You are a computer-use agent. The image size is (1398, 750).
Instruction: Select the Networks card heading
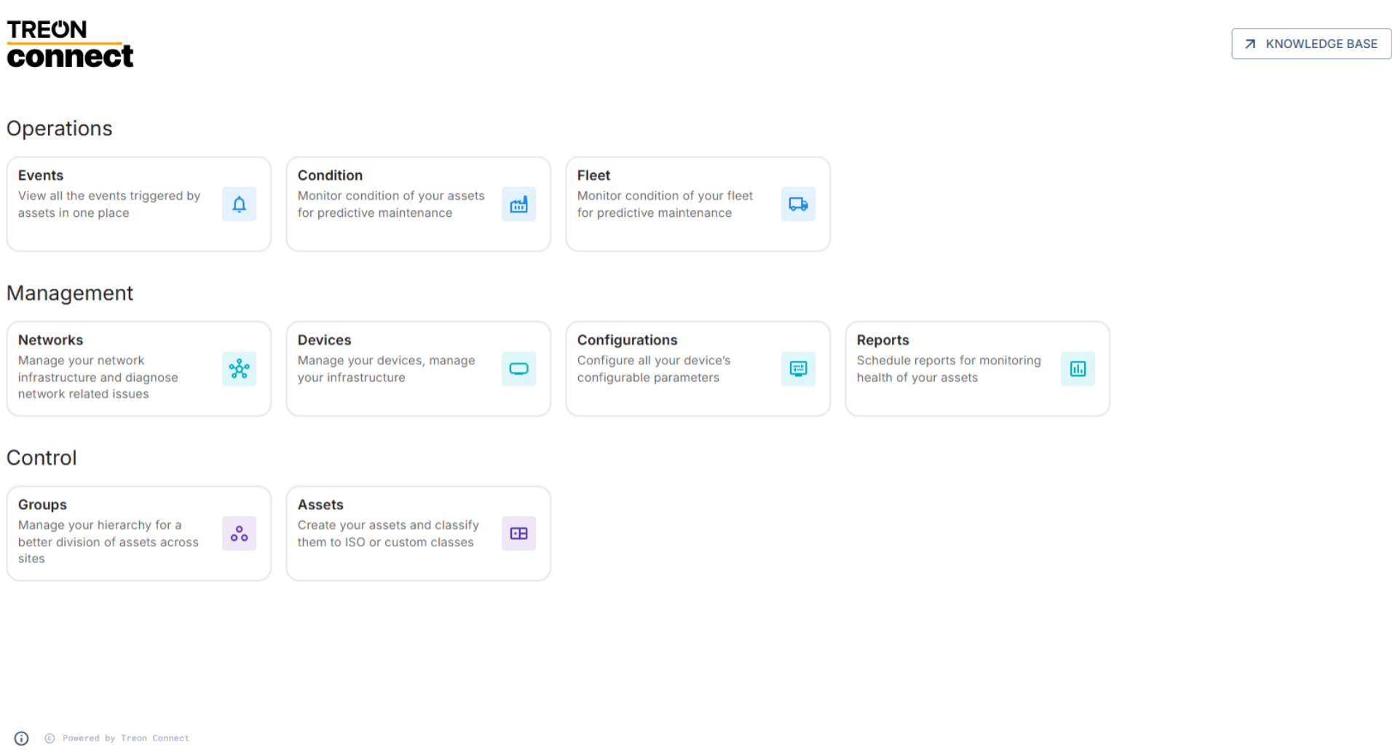click(x=50, y=340)
